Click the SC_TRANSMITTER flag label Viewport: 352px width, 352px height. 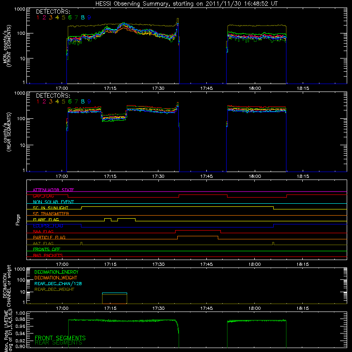pyautogui.click(x=51, y=214)
